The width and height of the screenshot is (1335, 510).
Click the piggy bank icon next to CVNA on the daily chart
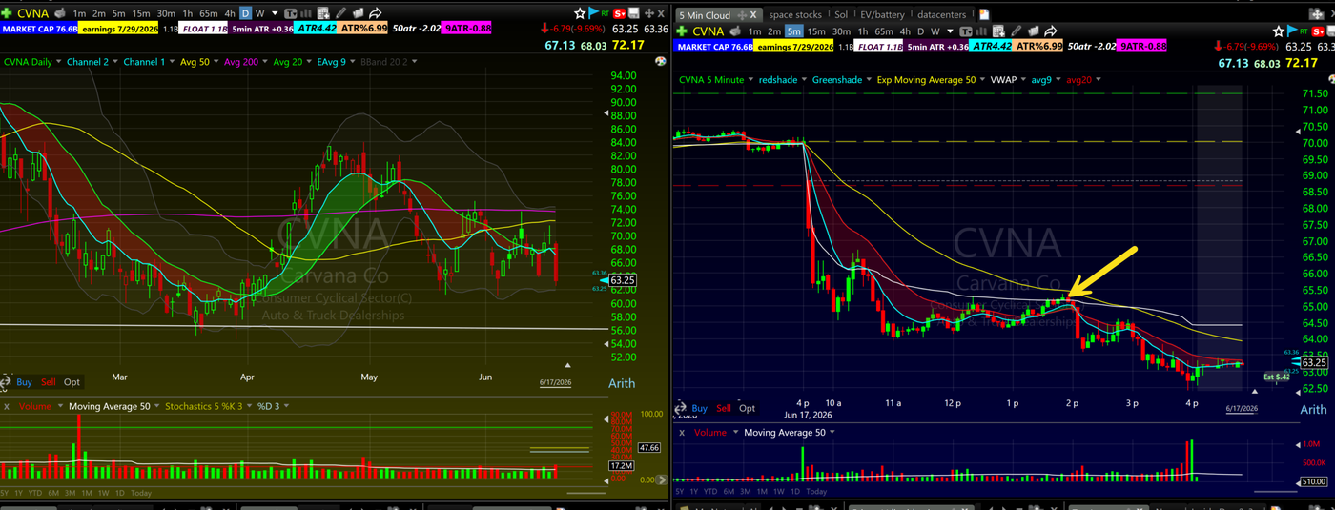tap(60, 13)
